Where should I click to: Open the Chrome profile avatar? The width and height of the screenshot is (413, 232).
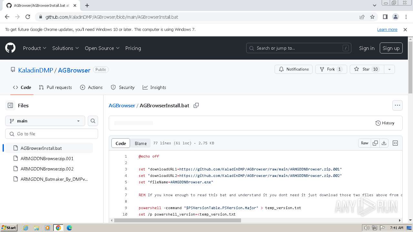pos(395,17)
